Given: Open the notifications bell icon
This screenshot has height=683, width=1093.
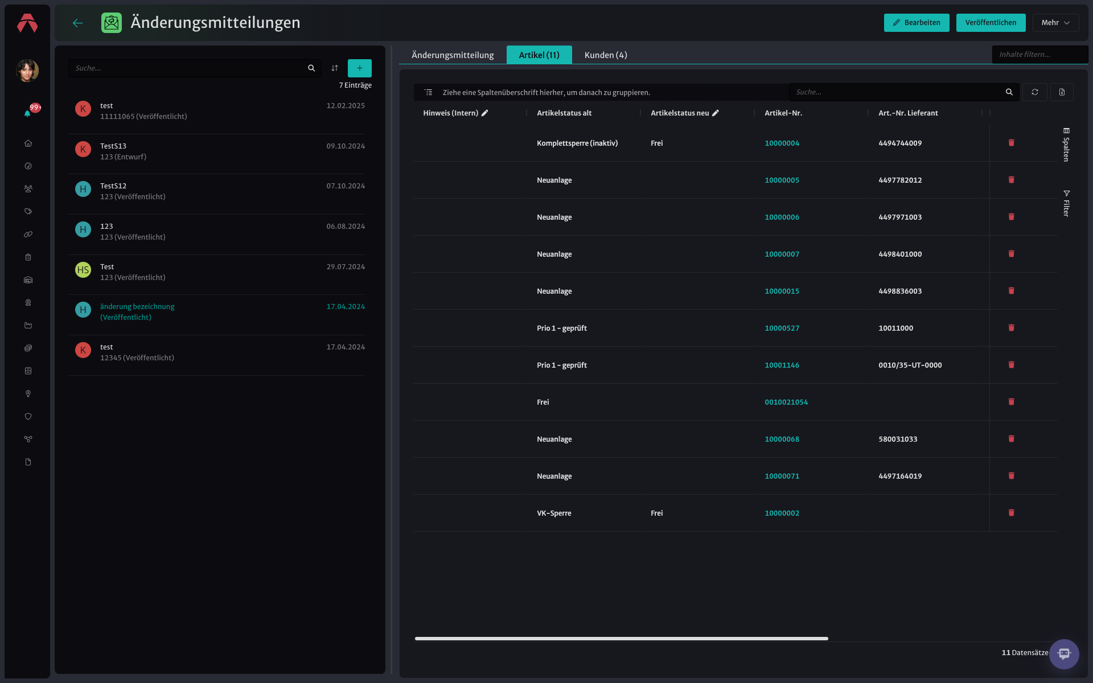Looking at the screenshot, I should point(27,113).
